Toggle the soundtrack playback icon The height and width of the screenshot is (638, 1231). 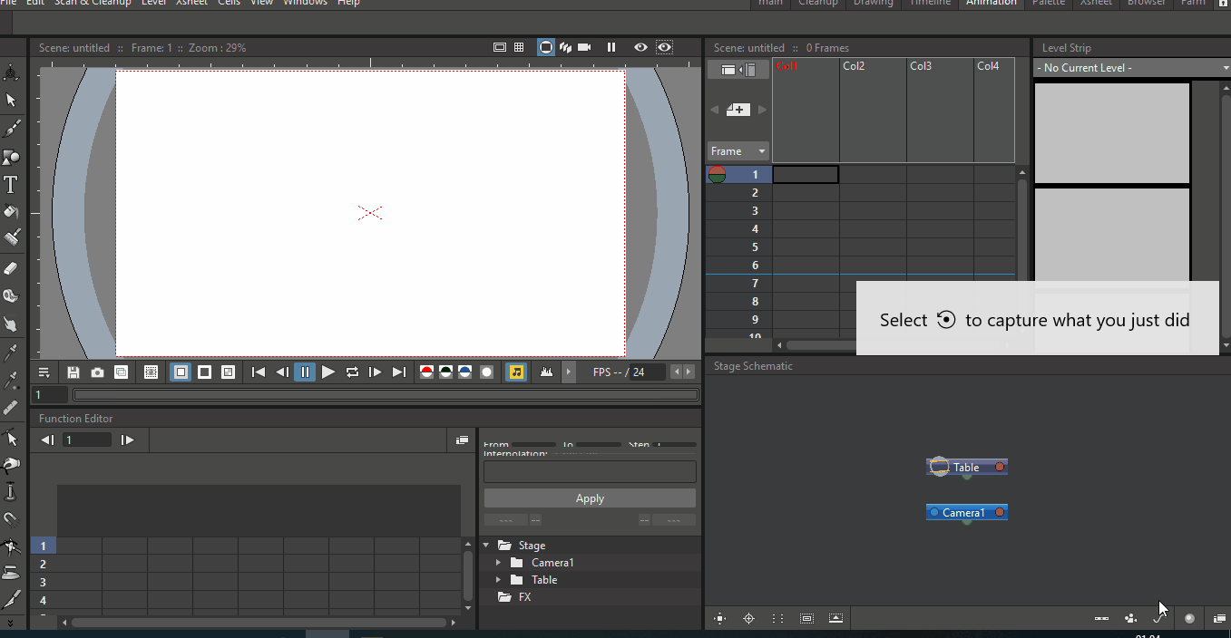pyautogui.click(x=515, y=372)
